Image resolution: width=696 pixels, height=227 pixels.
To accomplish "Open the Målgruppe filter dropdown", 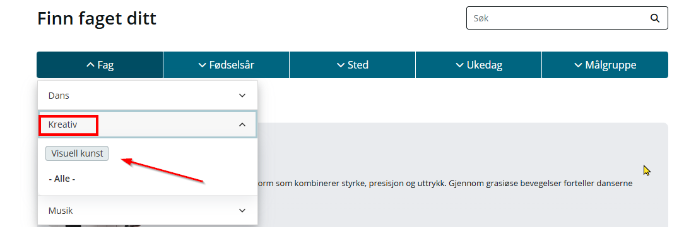I will (x=605, y=65).
